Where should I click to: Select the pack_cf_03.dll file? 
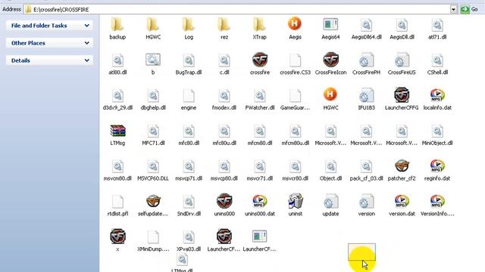pyautogui.click(x=366, y=166)
